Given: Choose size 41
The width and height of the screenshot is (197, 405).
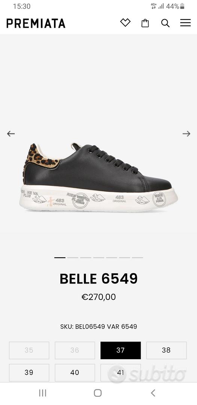Looking at the screenshot, I should pyautogui.click(x=120, y=372).
